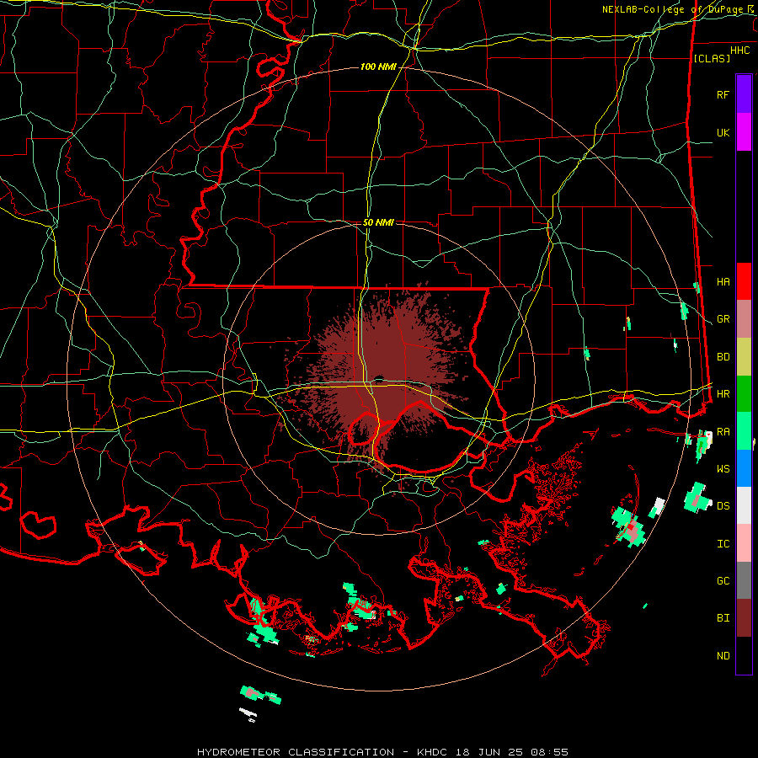The height and width of the screenshot is (758, 758).
Task: Click the HA legend label
Action: (723, 282)
